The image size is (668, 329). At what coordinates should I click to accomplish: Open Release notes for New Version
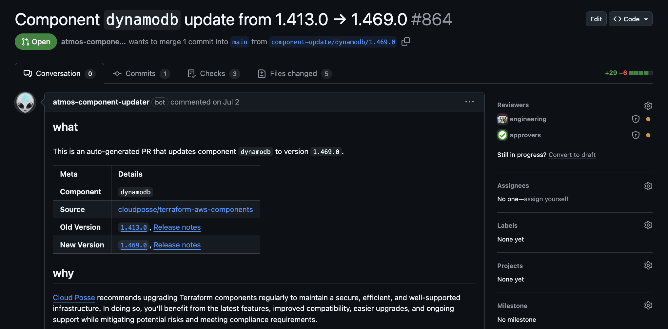coord(177,245)
